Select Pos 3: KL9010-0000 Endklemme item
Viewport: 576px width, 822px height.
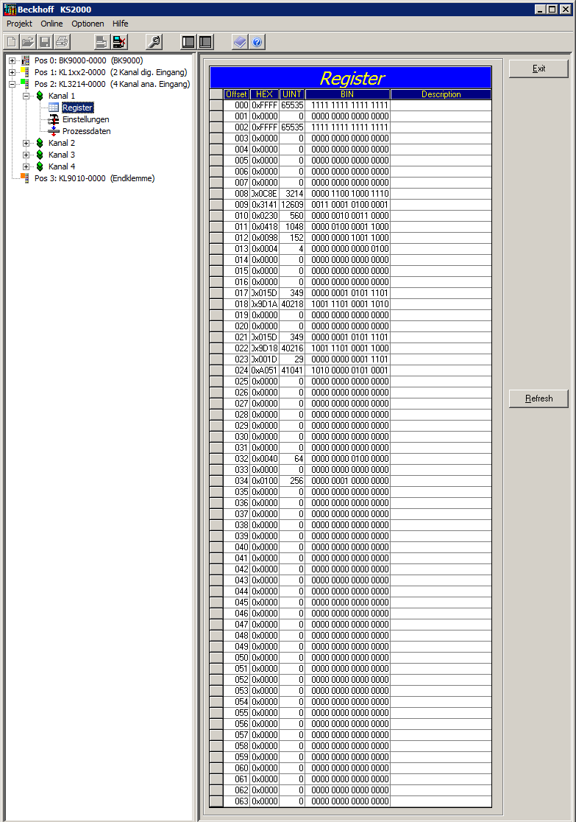point(94,178)
